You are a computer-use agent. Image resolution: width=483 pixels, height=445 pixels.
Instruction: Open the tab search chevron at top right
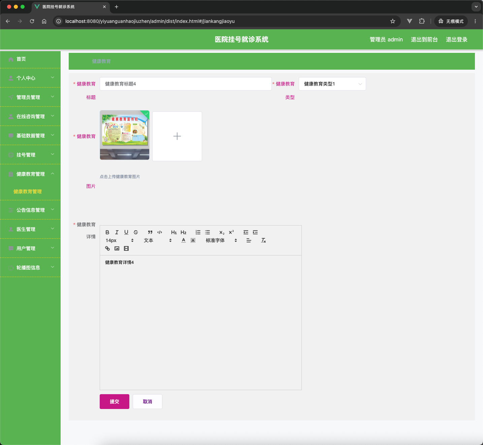[x=476, y=7]
